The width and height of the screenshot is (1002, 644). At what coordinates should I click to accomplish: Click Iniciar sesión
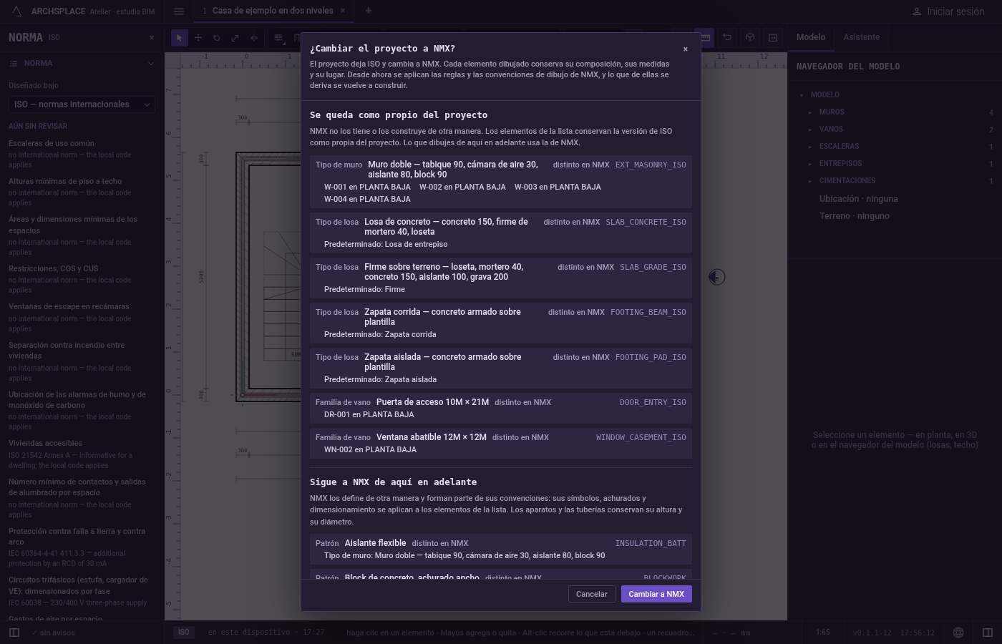coord(948,11)
